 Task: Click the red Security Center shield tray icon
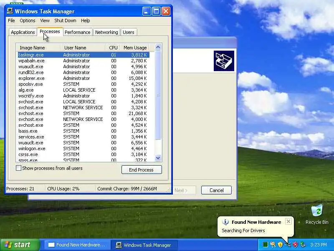[295, 245]
